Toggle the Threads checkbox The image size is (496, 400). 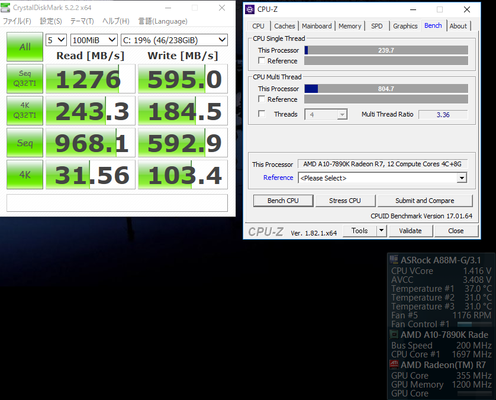pyautogui.click(x=262, y=114)
